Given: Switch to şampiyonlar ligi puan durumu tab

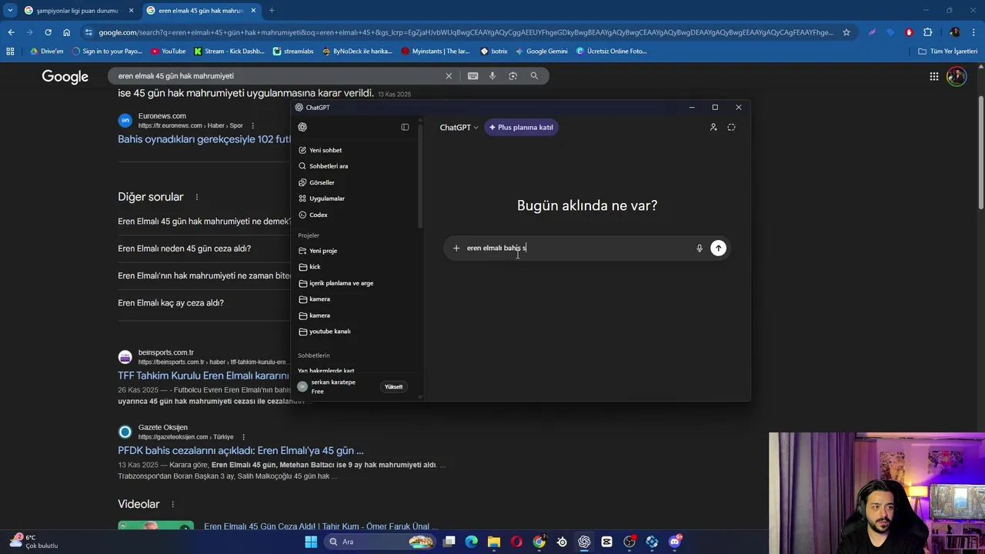Looking at the screenshot, I should pyautogui.click(x=77, y=11).
